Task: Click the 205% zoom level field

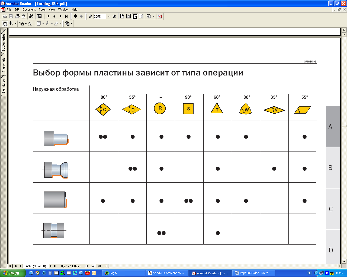Action: [100, 17]
